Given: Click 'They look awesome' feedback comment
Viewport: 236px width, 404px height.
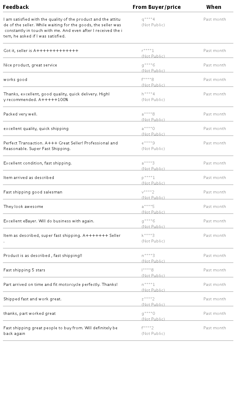Looking at the screenshot, I should click(23, 207).
